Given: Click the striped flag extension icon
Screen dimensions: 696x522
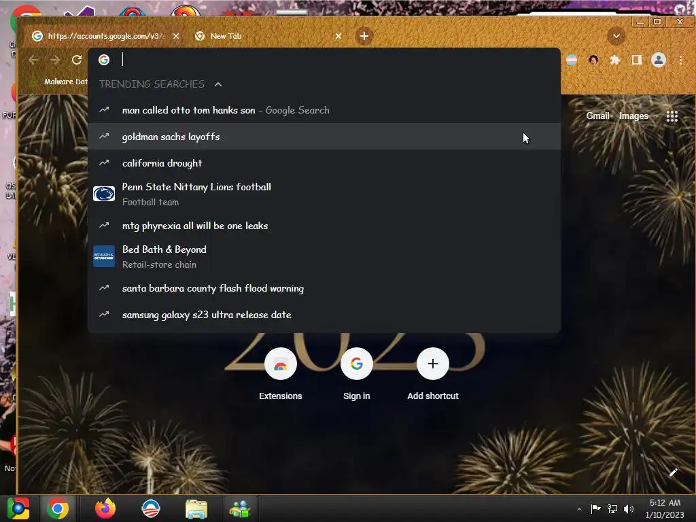Looking at the screenshot, I should (572, 60).
